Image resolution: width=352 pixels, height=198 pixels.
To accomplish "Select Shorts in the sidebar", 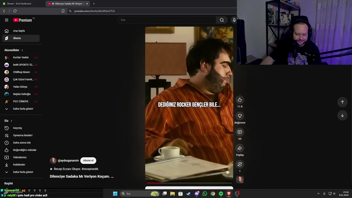I will point(21,38).
